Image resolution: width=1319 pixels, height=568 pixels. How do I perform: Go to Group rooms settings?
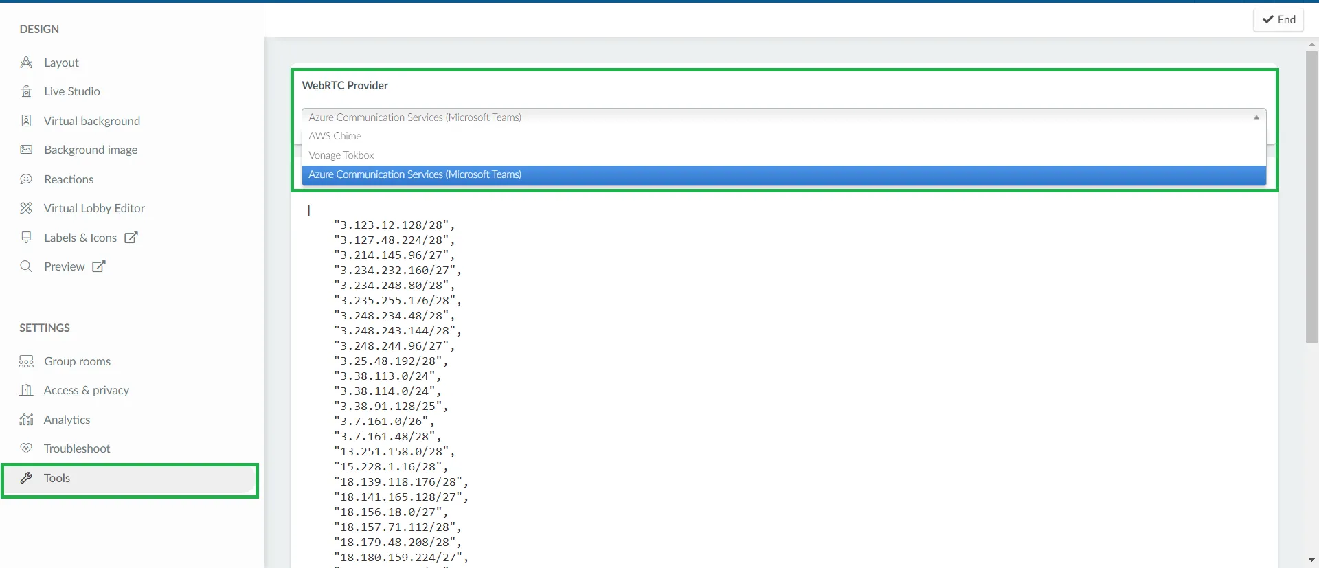[x=77, y=361]
